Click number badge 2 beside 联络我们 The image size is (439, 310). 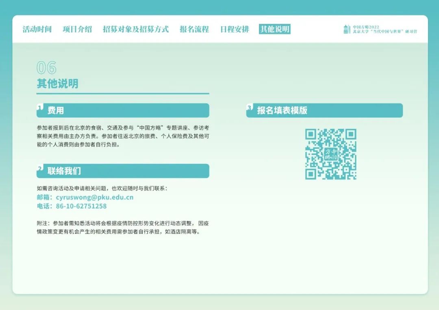coord(40,168)
